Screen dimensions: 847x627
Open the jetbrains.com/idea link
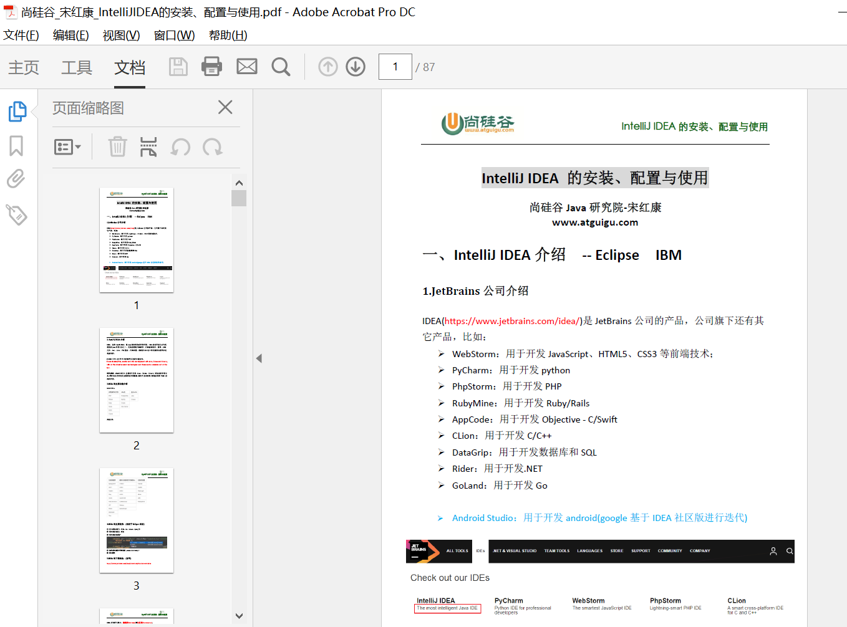coord(513,321)
